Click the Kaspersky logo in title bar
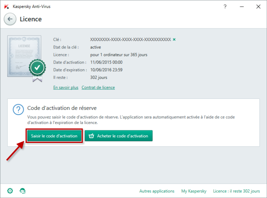Viewport: 267px width, 198px height. click(6, 6)
